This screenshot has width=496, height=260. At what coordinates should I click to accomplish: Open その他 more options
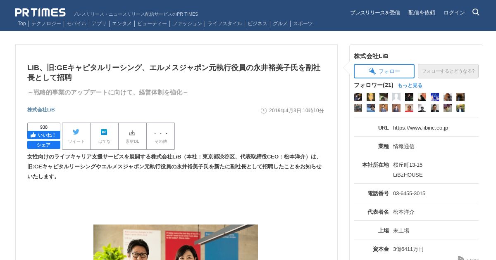click(x=161, y=136)
